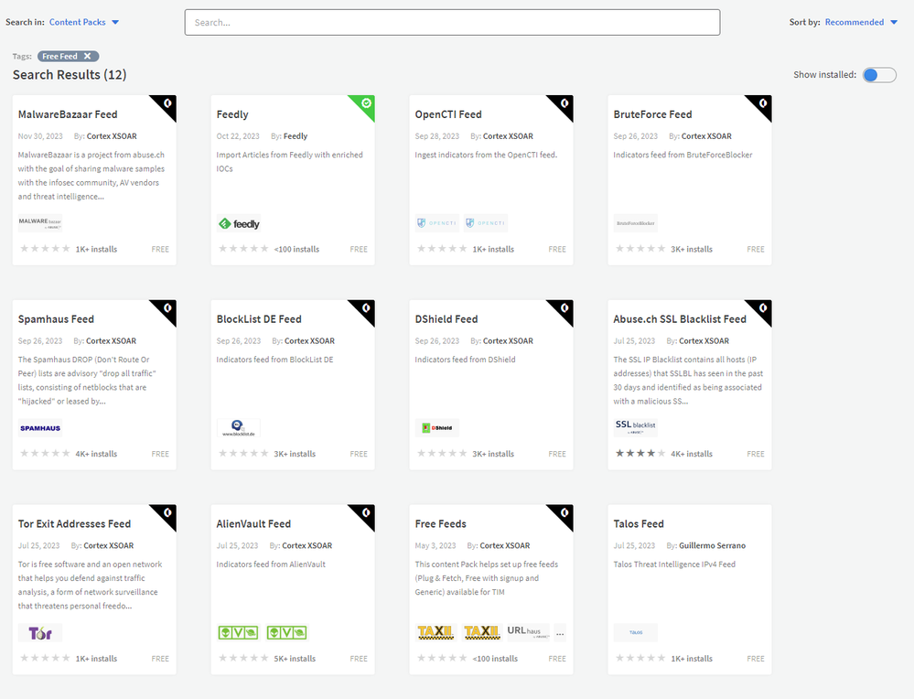
Task: Click the Spamhaus logo icon
Action: pyautogui.click(x=40, y=428)
